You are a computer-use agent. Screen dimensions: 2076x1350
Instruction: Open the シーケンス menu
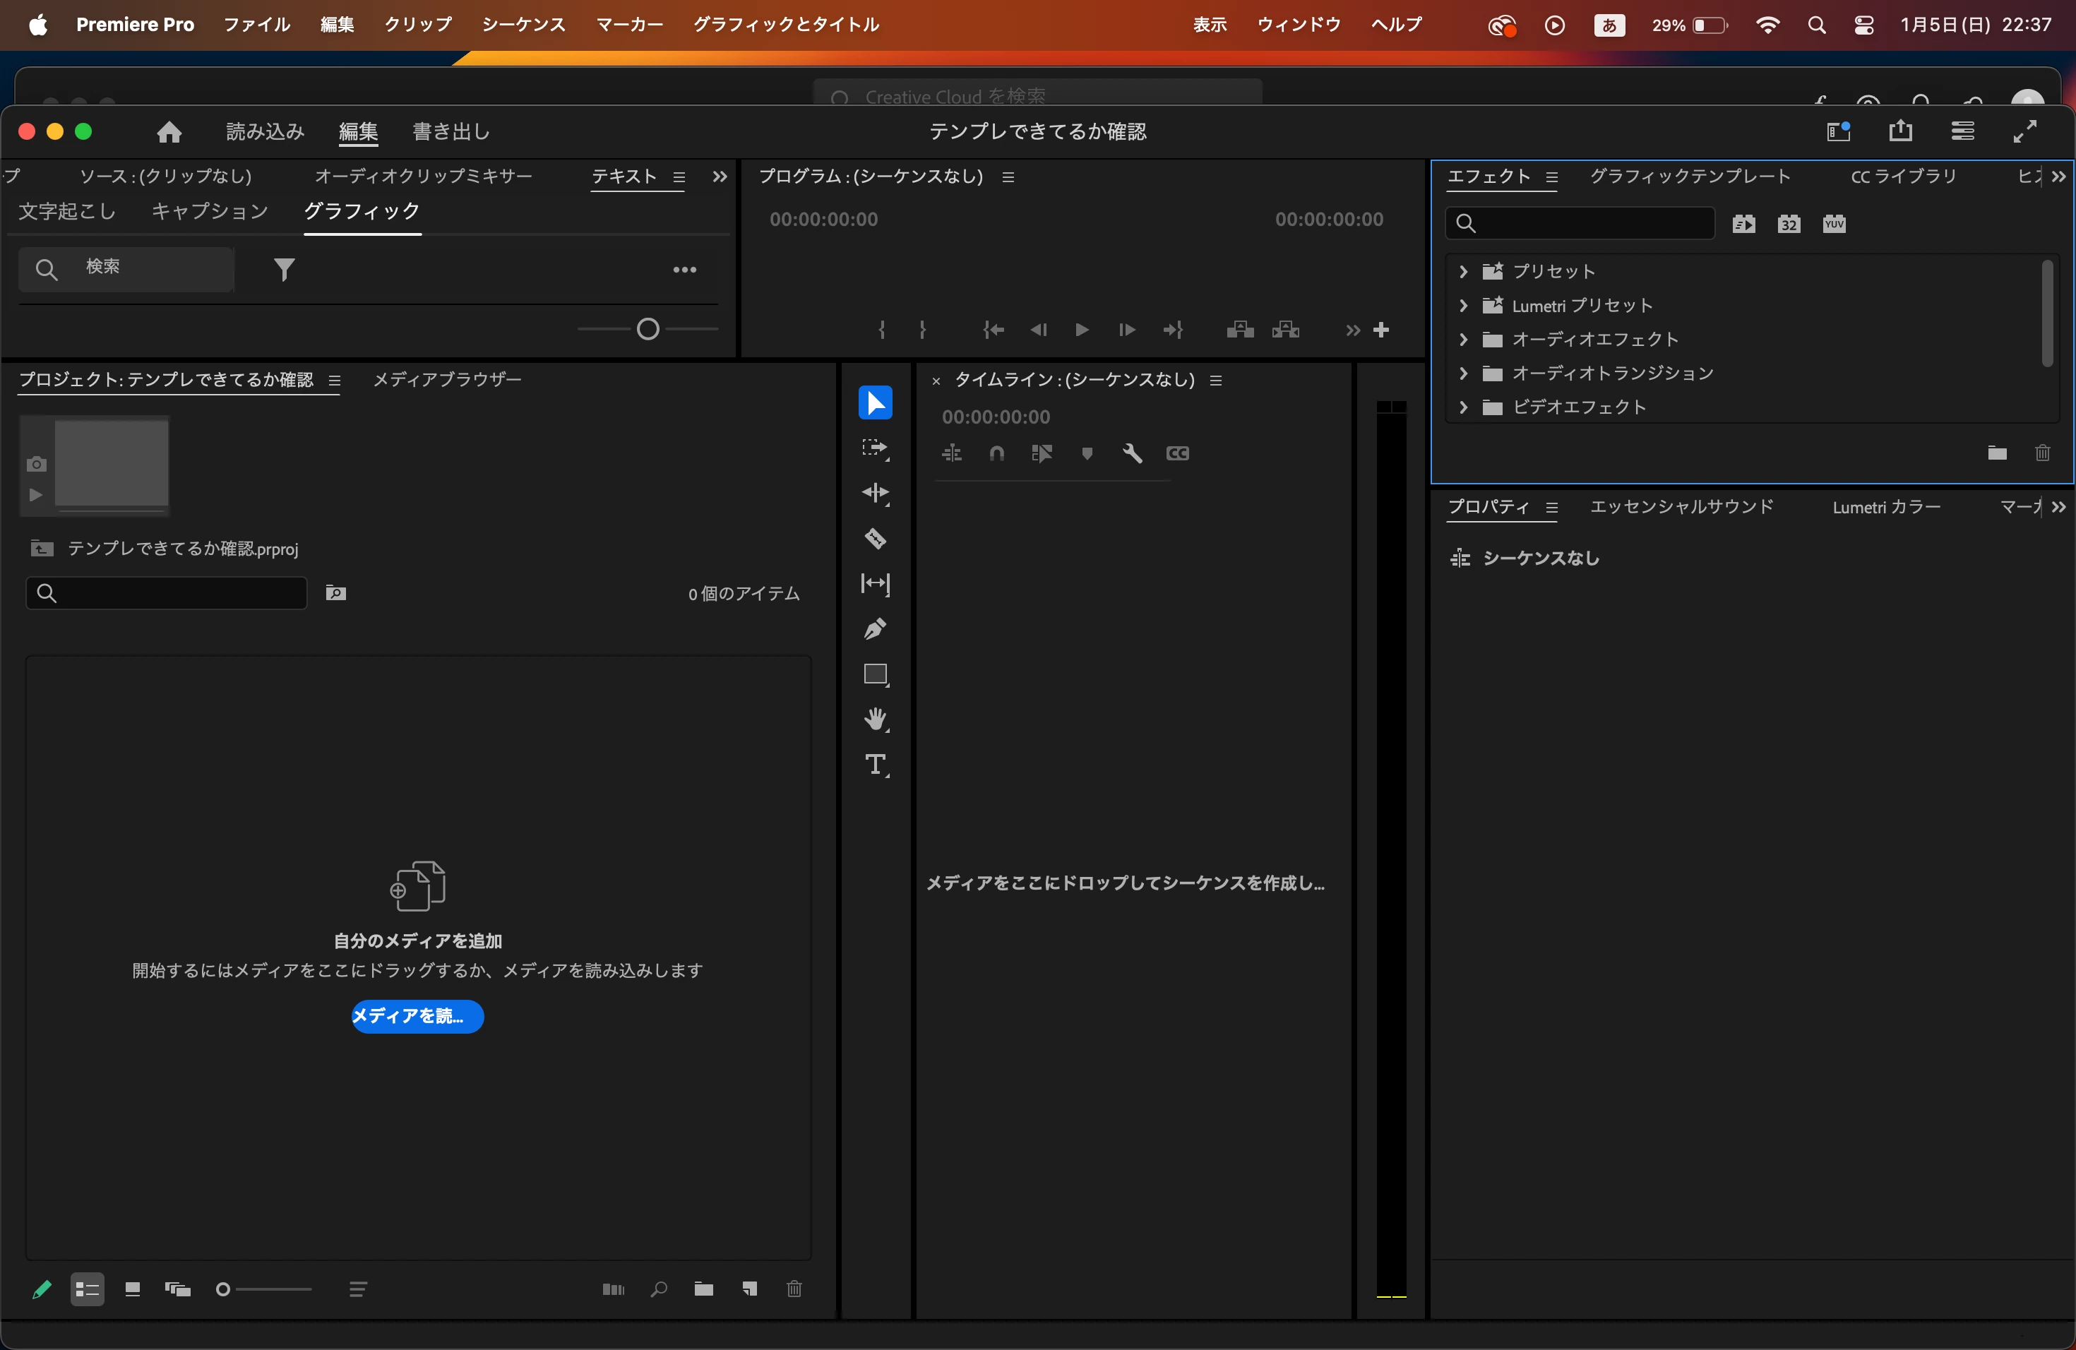pyautogui.click(x=523, y=25)
